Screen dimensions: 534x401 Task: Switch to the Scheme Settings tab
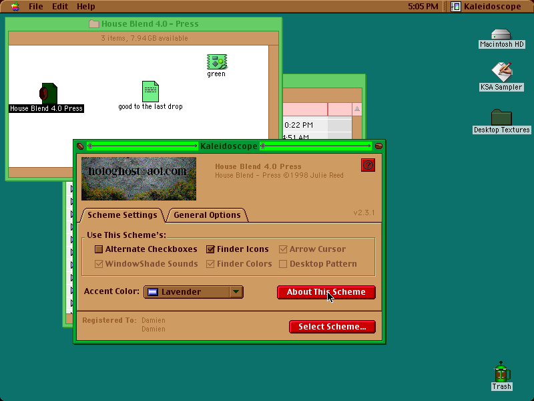pos(122,215)
